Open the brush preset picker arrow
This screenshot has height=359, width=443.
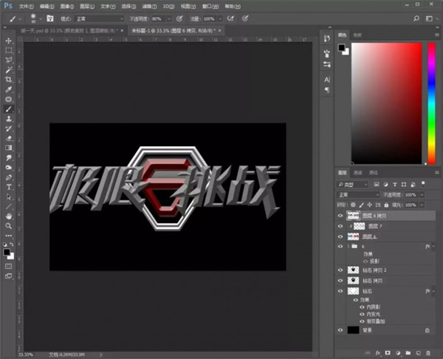[41, 19]
